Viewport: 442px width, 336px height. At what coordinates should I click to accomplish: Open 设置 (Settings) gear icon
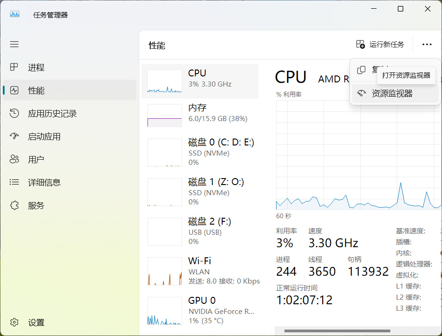(14, 322)
